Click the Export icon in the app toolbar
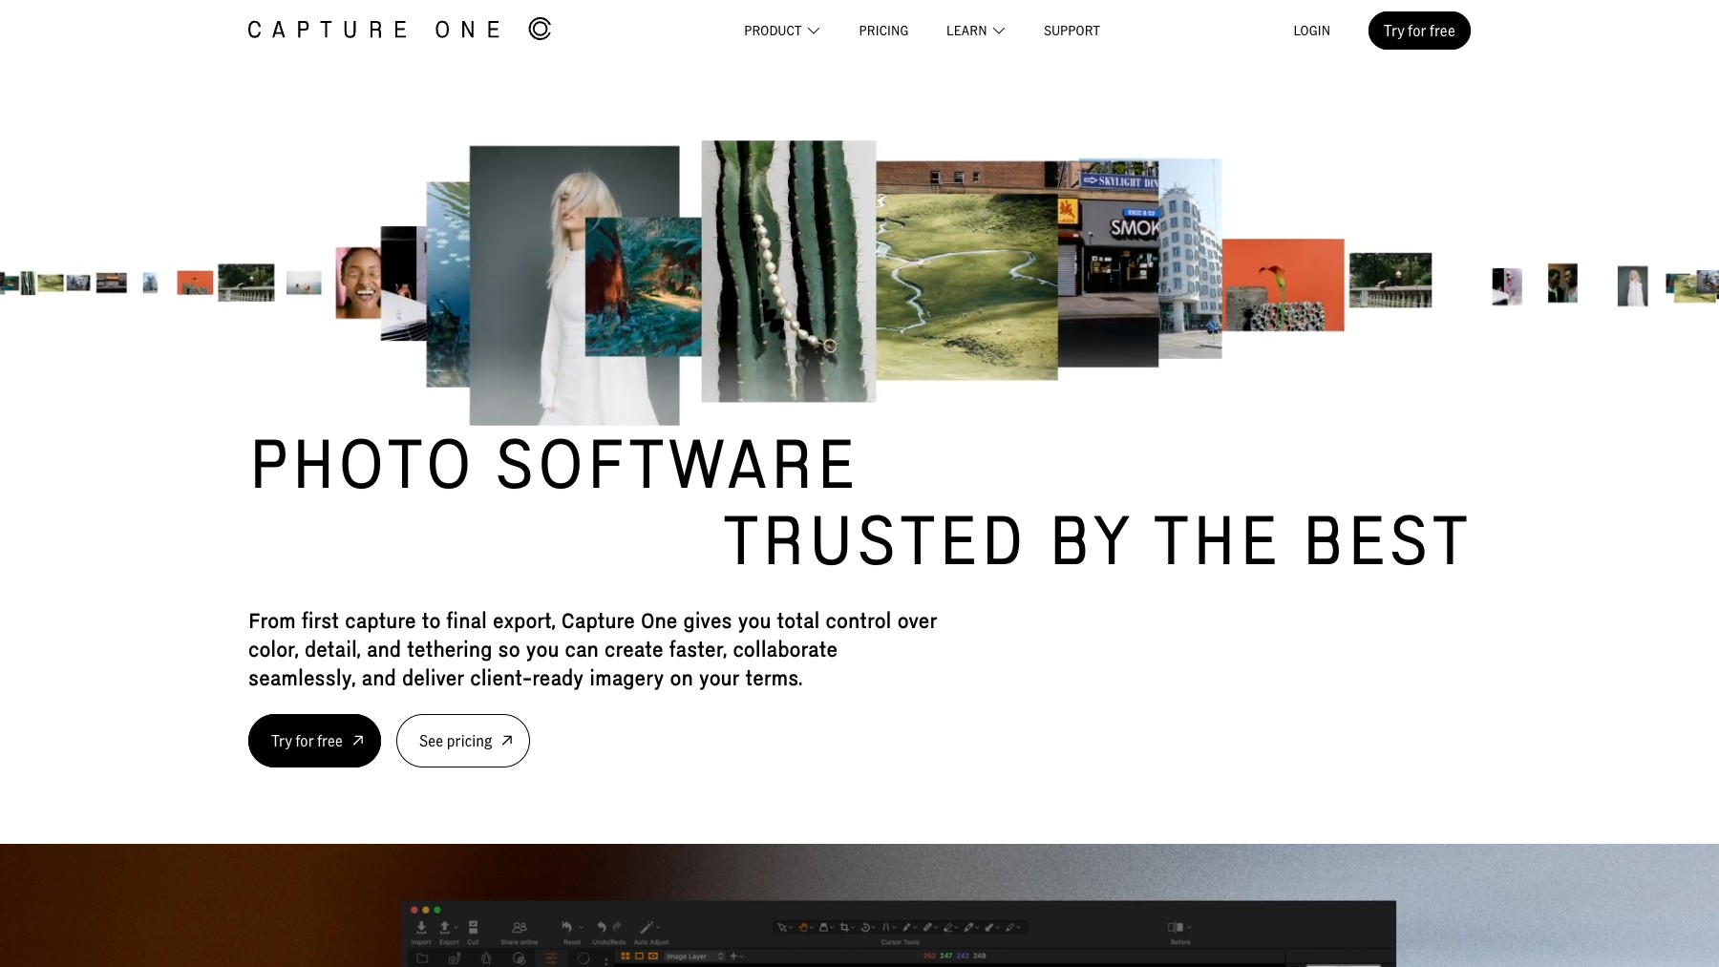This screenshot has height=967, width=1719. coord(444,928)
